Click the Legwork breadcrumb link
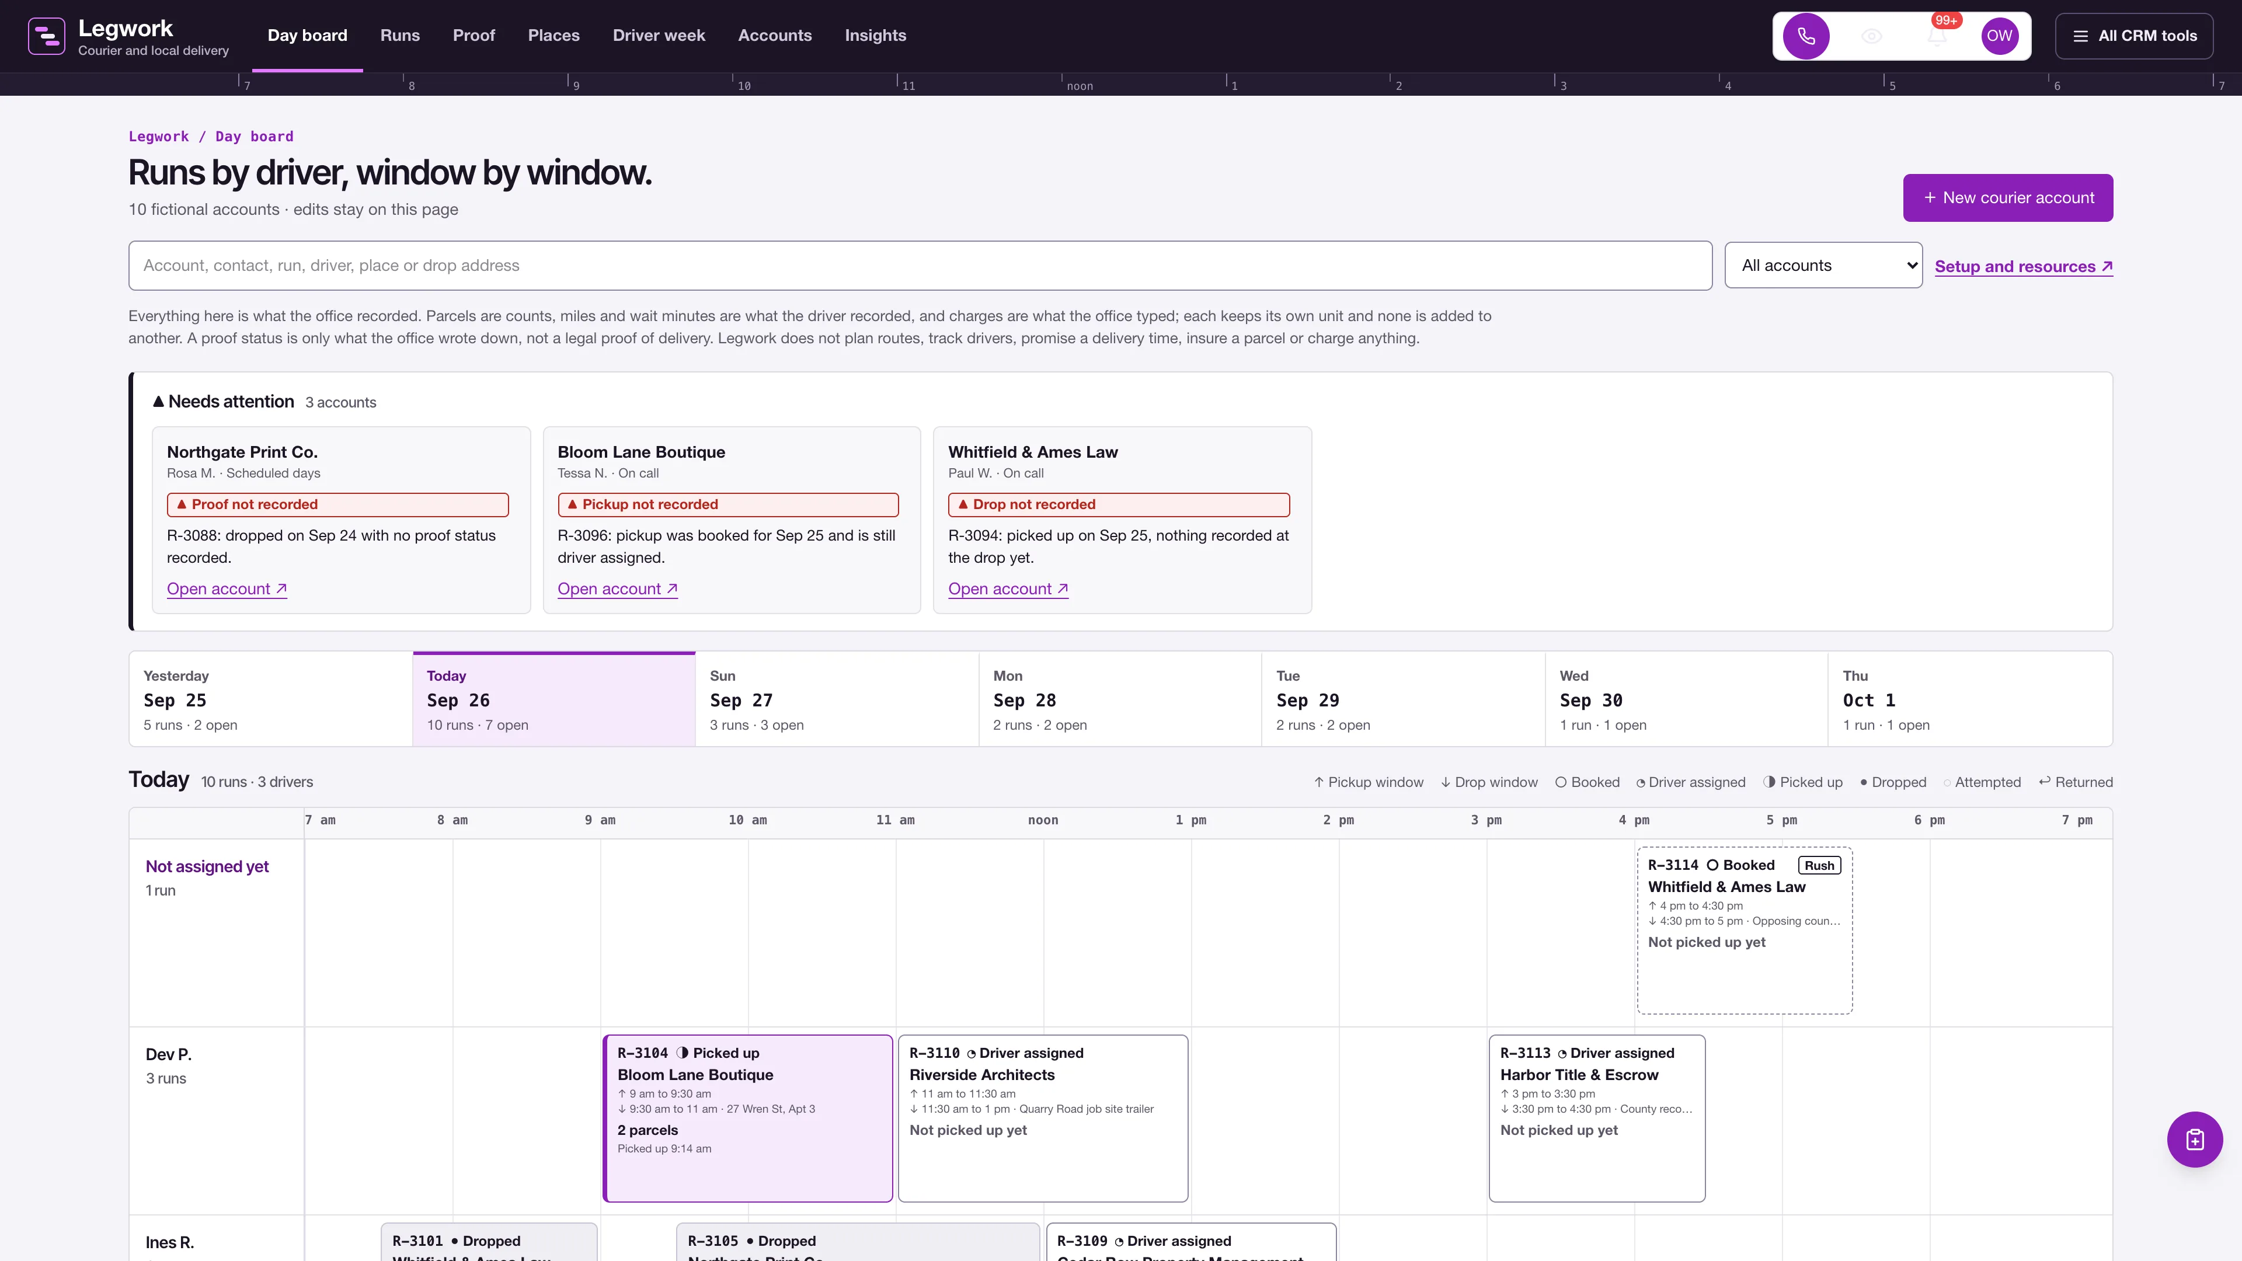Viewport: 2242px width, 1261px height. click(158, 137)
